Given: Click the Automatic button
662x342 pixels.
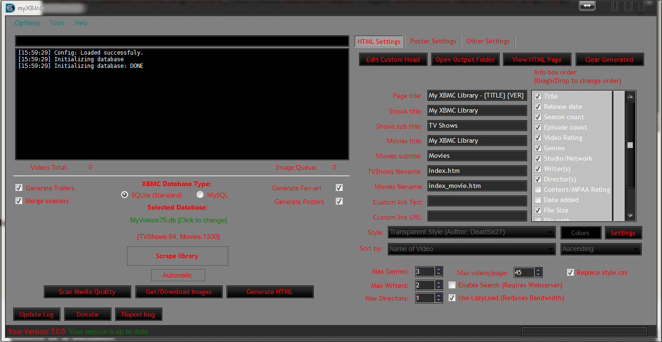Looking at the screenshot, I should 177,275.
